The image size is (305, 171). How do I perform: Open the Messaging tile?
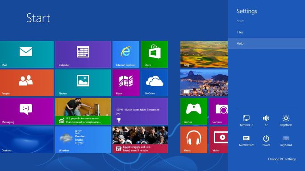pyautogui.click(x=27, y=111)
